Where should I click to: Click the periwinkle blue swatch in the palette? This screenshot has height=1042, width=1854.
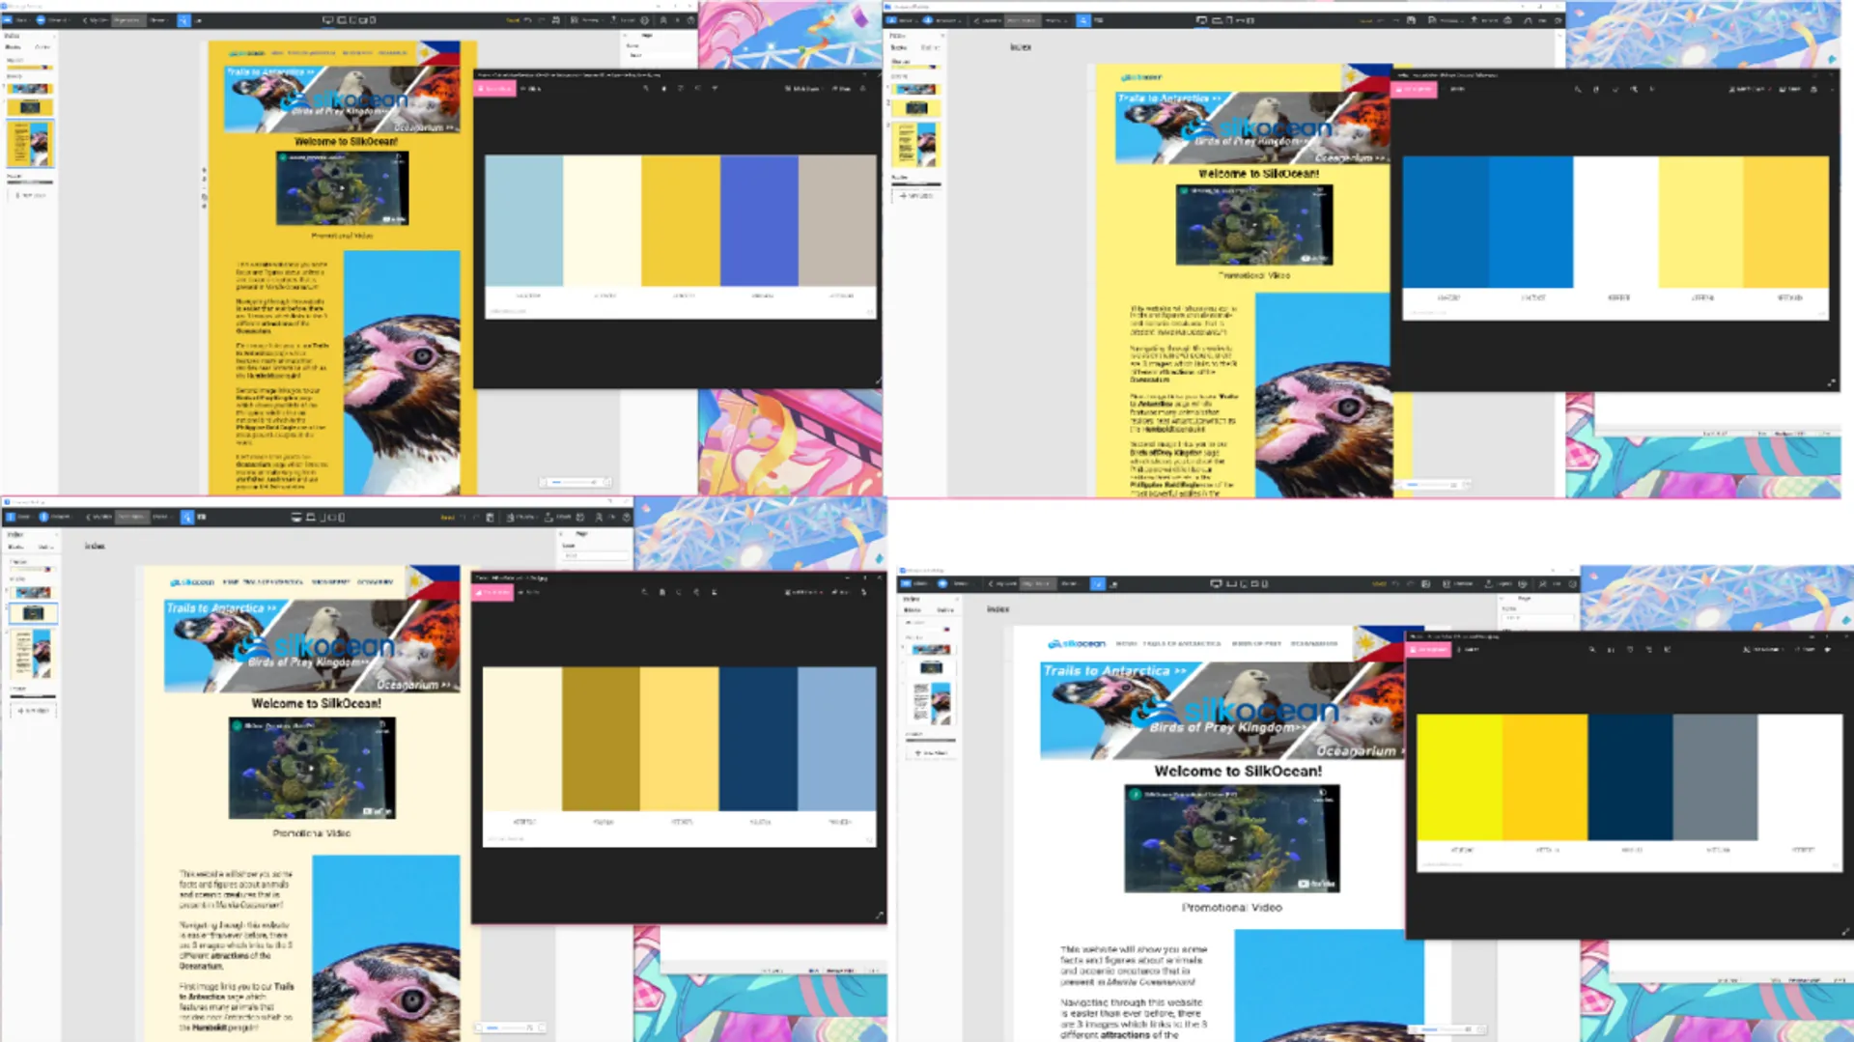coord(759,220)
